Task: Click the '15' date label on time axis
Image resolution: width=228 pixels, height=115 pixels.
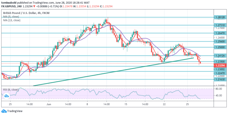Action: 126,105
